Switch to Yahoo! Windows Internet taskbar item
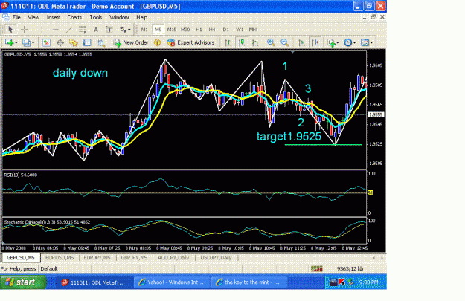Image resolution: width=465 pixels, height=301 pixels. (172, 282)
